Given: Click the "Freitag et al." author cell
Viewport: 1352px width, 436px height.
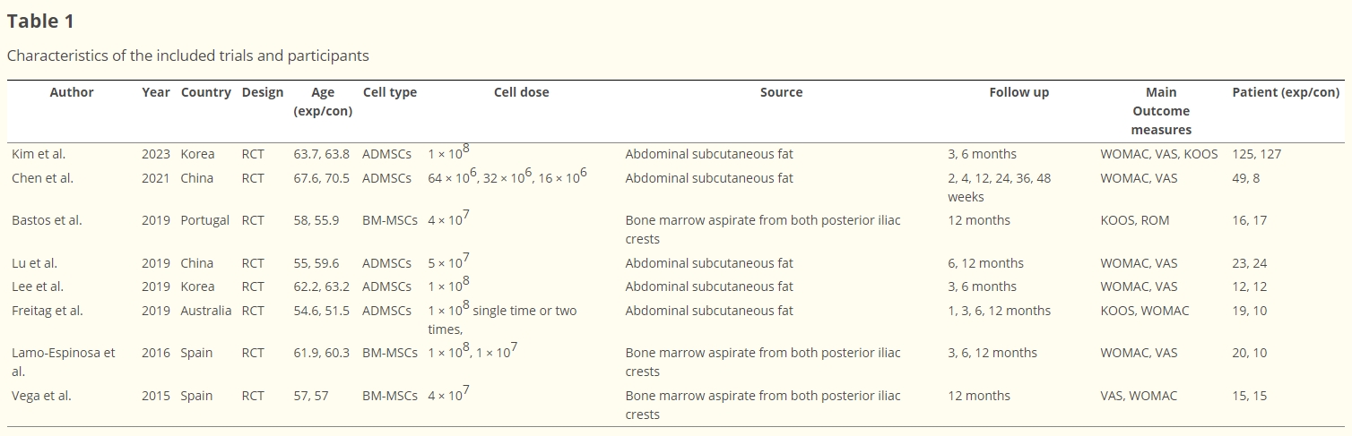Looking at the screenshot, I should coord(47,311).
